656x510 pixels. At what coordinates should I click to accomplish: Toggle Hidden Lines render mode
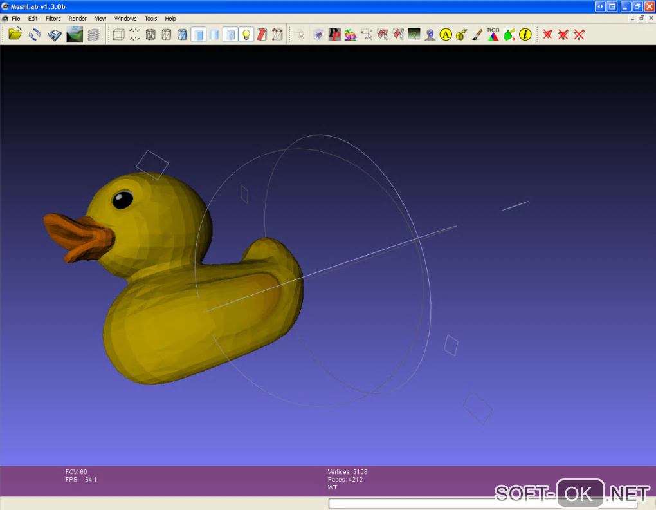(x=167, y=34)
